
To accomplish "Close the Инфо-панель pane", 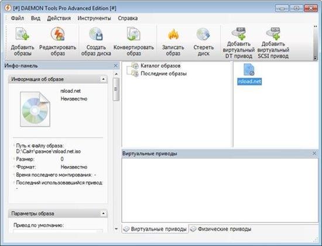I will point(115,65).
